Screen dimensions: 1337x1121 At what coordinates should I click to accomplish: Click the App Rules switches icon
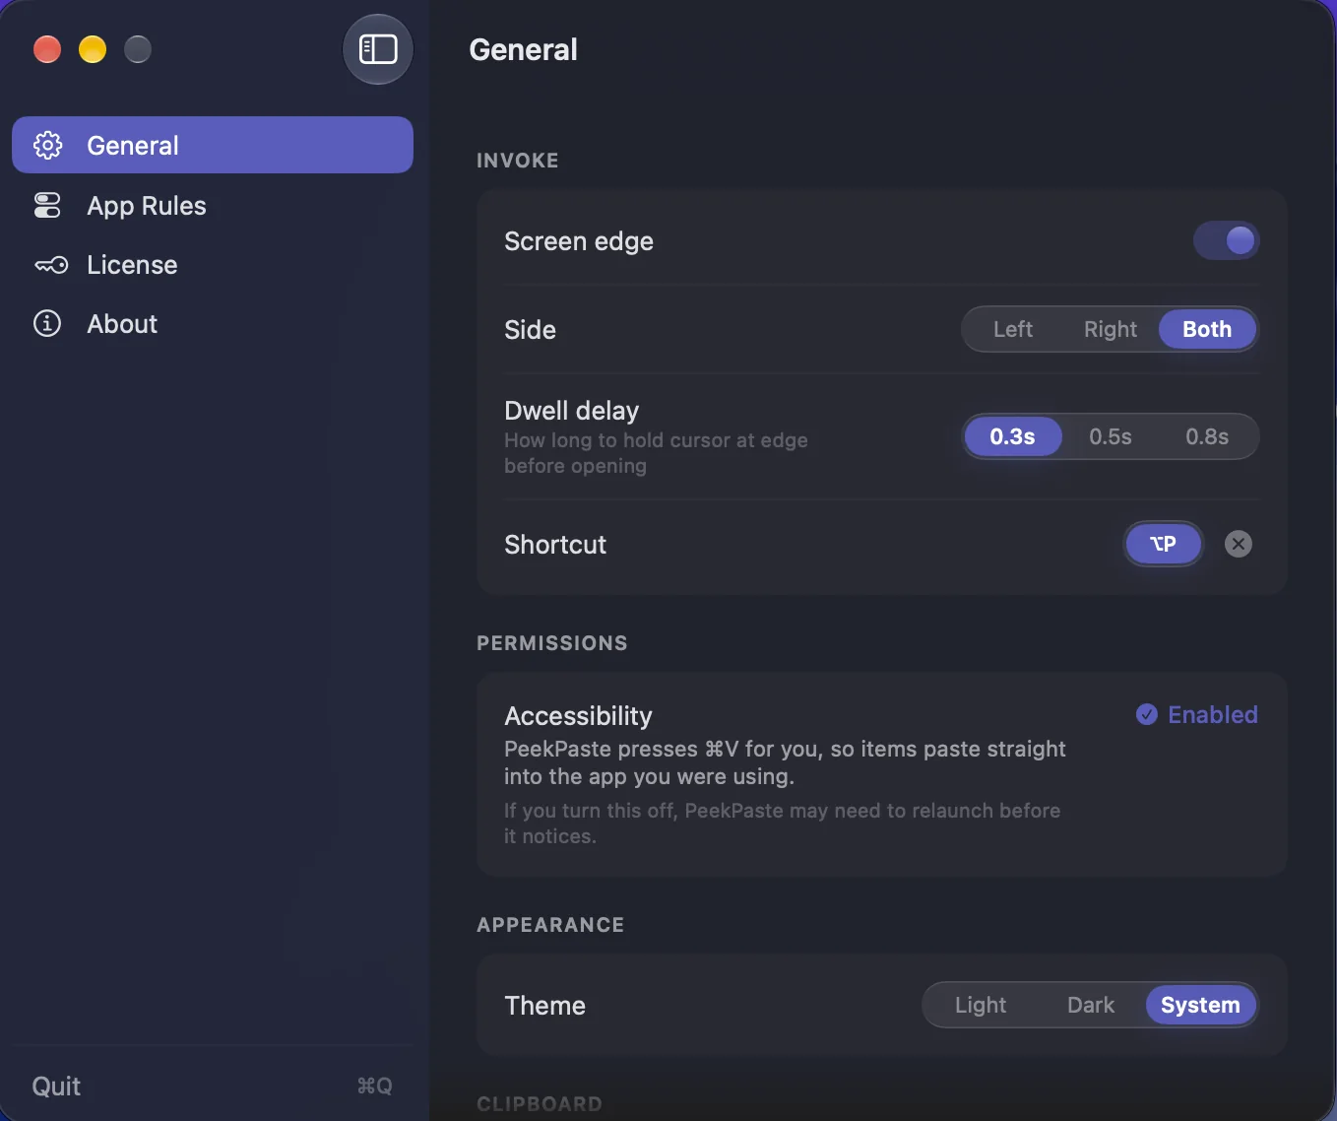pos(47,205)
